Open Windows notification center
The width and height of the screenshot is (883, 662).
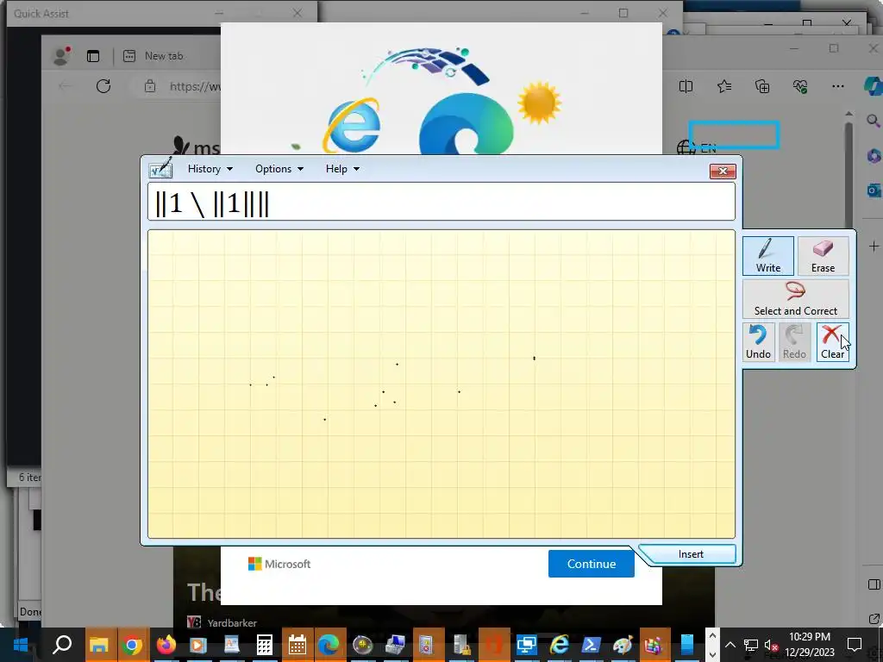tap(855, 645)
